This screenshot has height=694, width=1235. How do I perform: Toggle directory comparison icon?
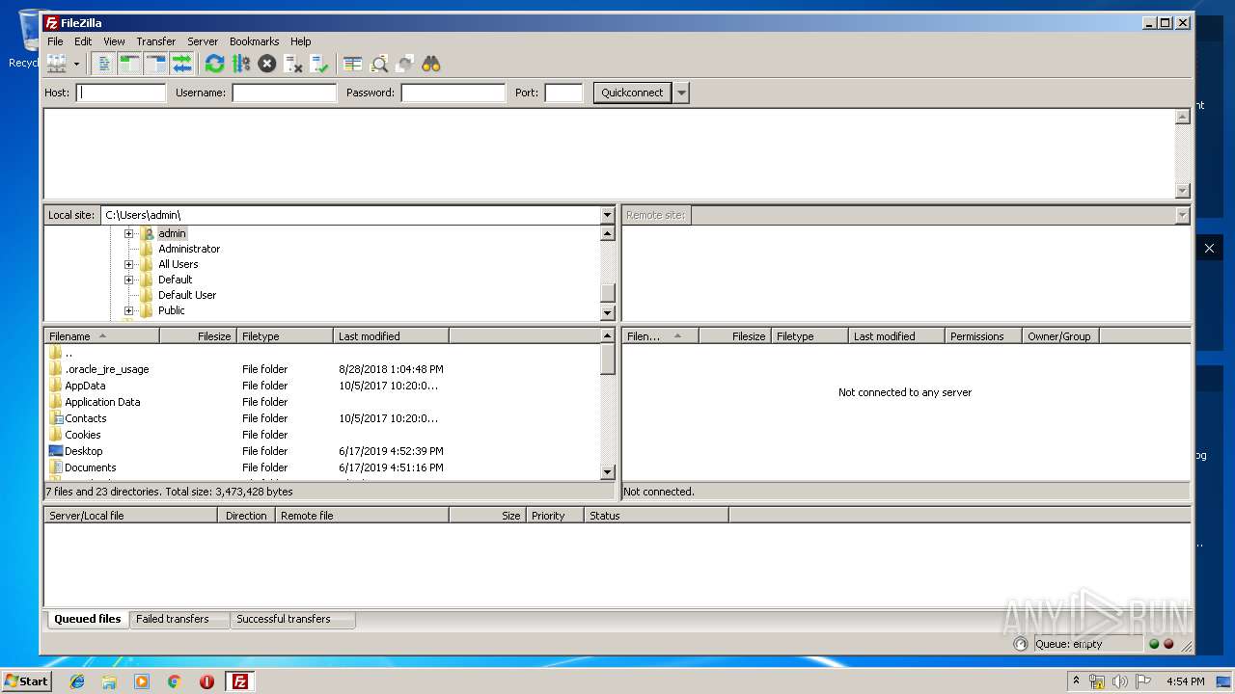(x=379, y=64)
